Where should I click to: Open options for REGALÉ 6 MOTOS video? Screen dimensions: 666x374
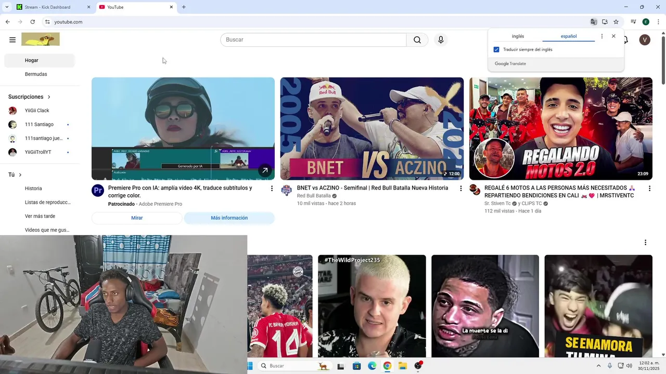pyautogui.click(x=649, y=189)
